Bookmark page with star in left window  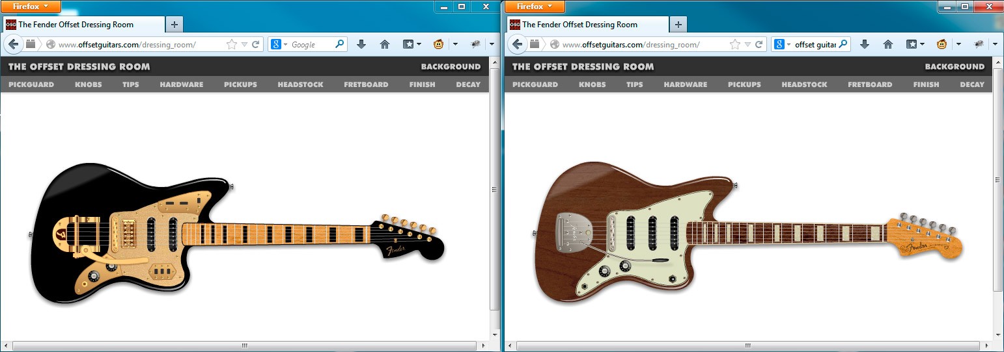point(231,45)
